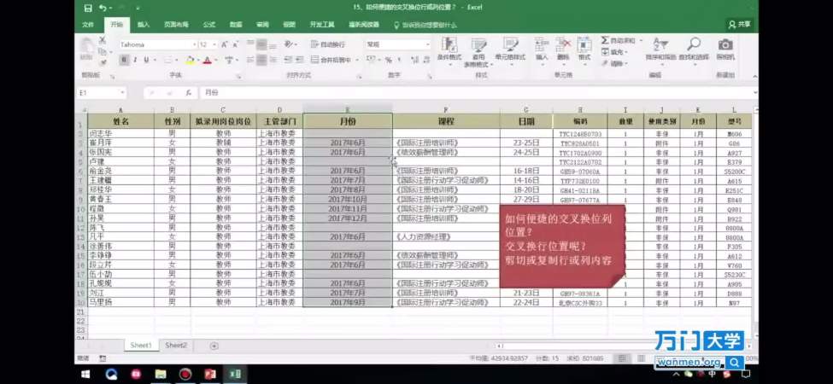
Task: Increase font size with larger A icon
Action: click(x=224, y=44)
